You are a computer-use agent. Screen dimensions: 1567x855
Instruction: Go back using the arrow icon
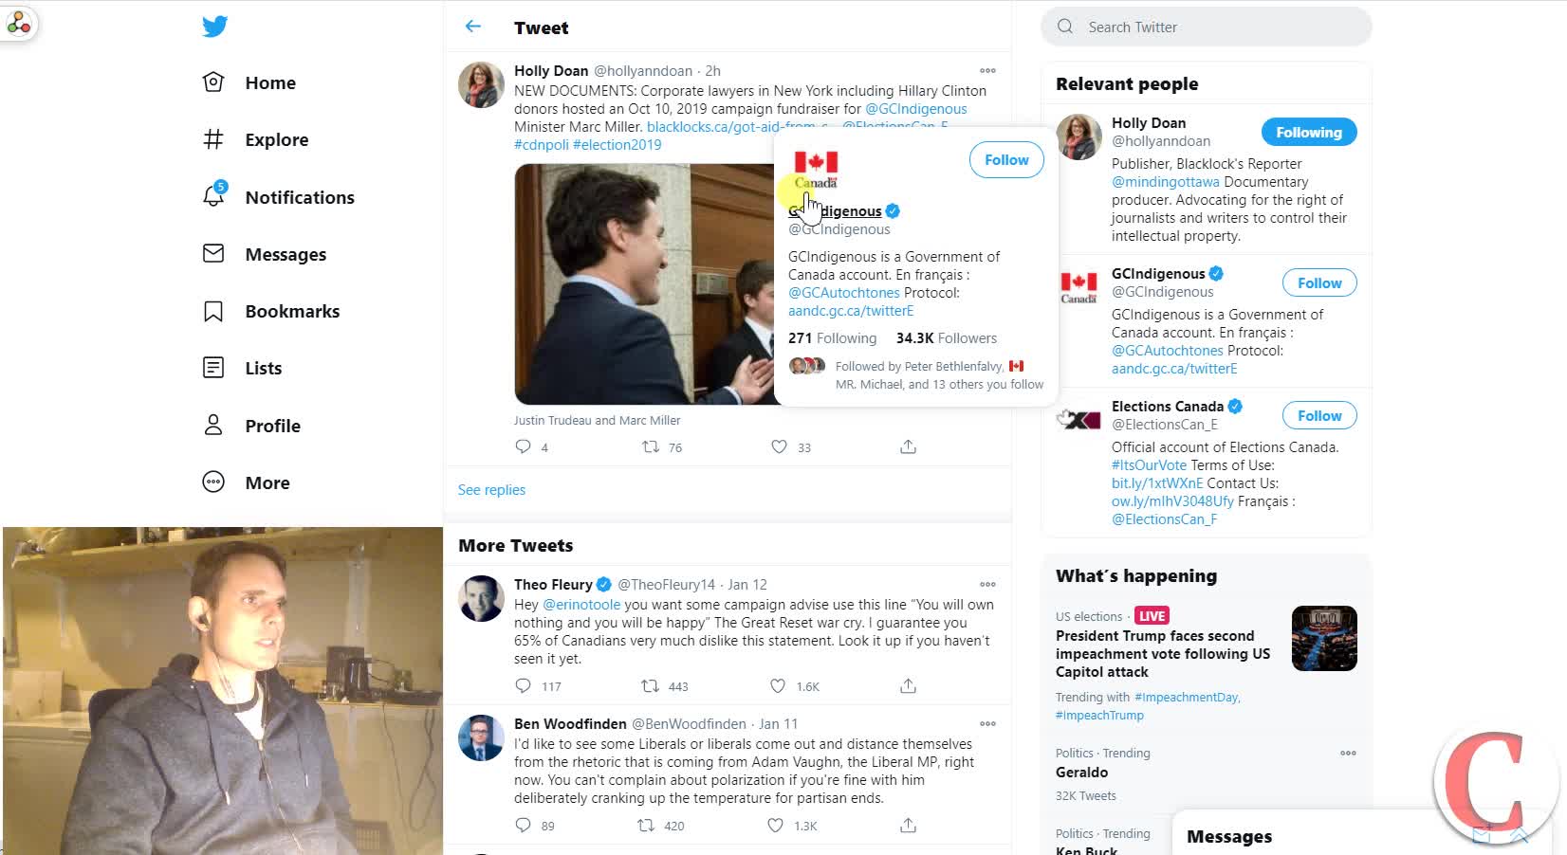pyautogui.click(x=473, y=27)
